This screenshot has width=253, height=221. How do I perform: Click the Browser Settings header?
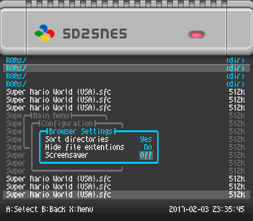[81, 131]
